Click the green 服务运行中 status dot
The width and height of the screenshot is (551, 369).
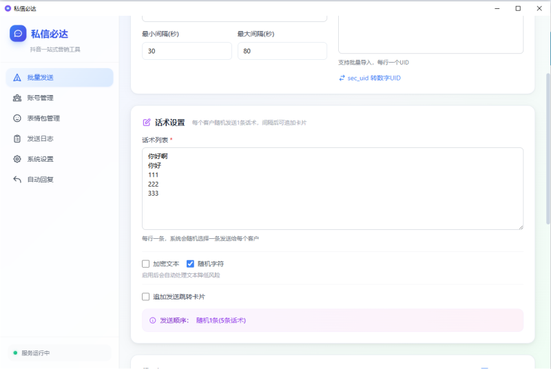pos(15,353)
